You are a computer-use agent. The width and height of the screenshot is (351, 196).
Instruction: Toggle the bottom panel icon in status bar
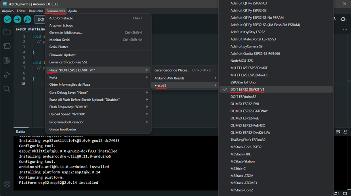pos(345,193)
